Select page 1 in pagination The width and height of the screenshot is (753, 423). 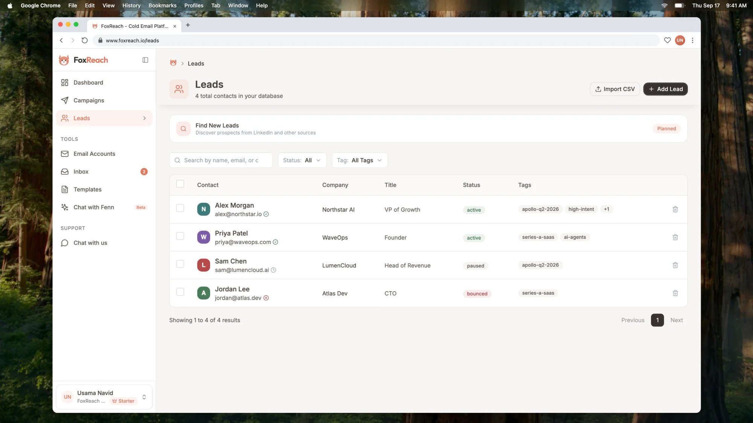click(x=657, y=320)
